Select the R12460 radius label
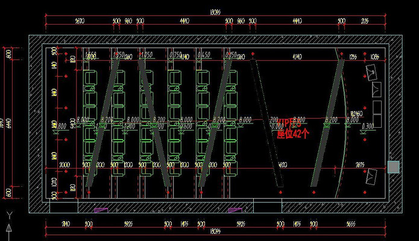 (x=356, y=113)
